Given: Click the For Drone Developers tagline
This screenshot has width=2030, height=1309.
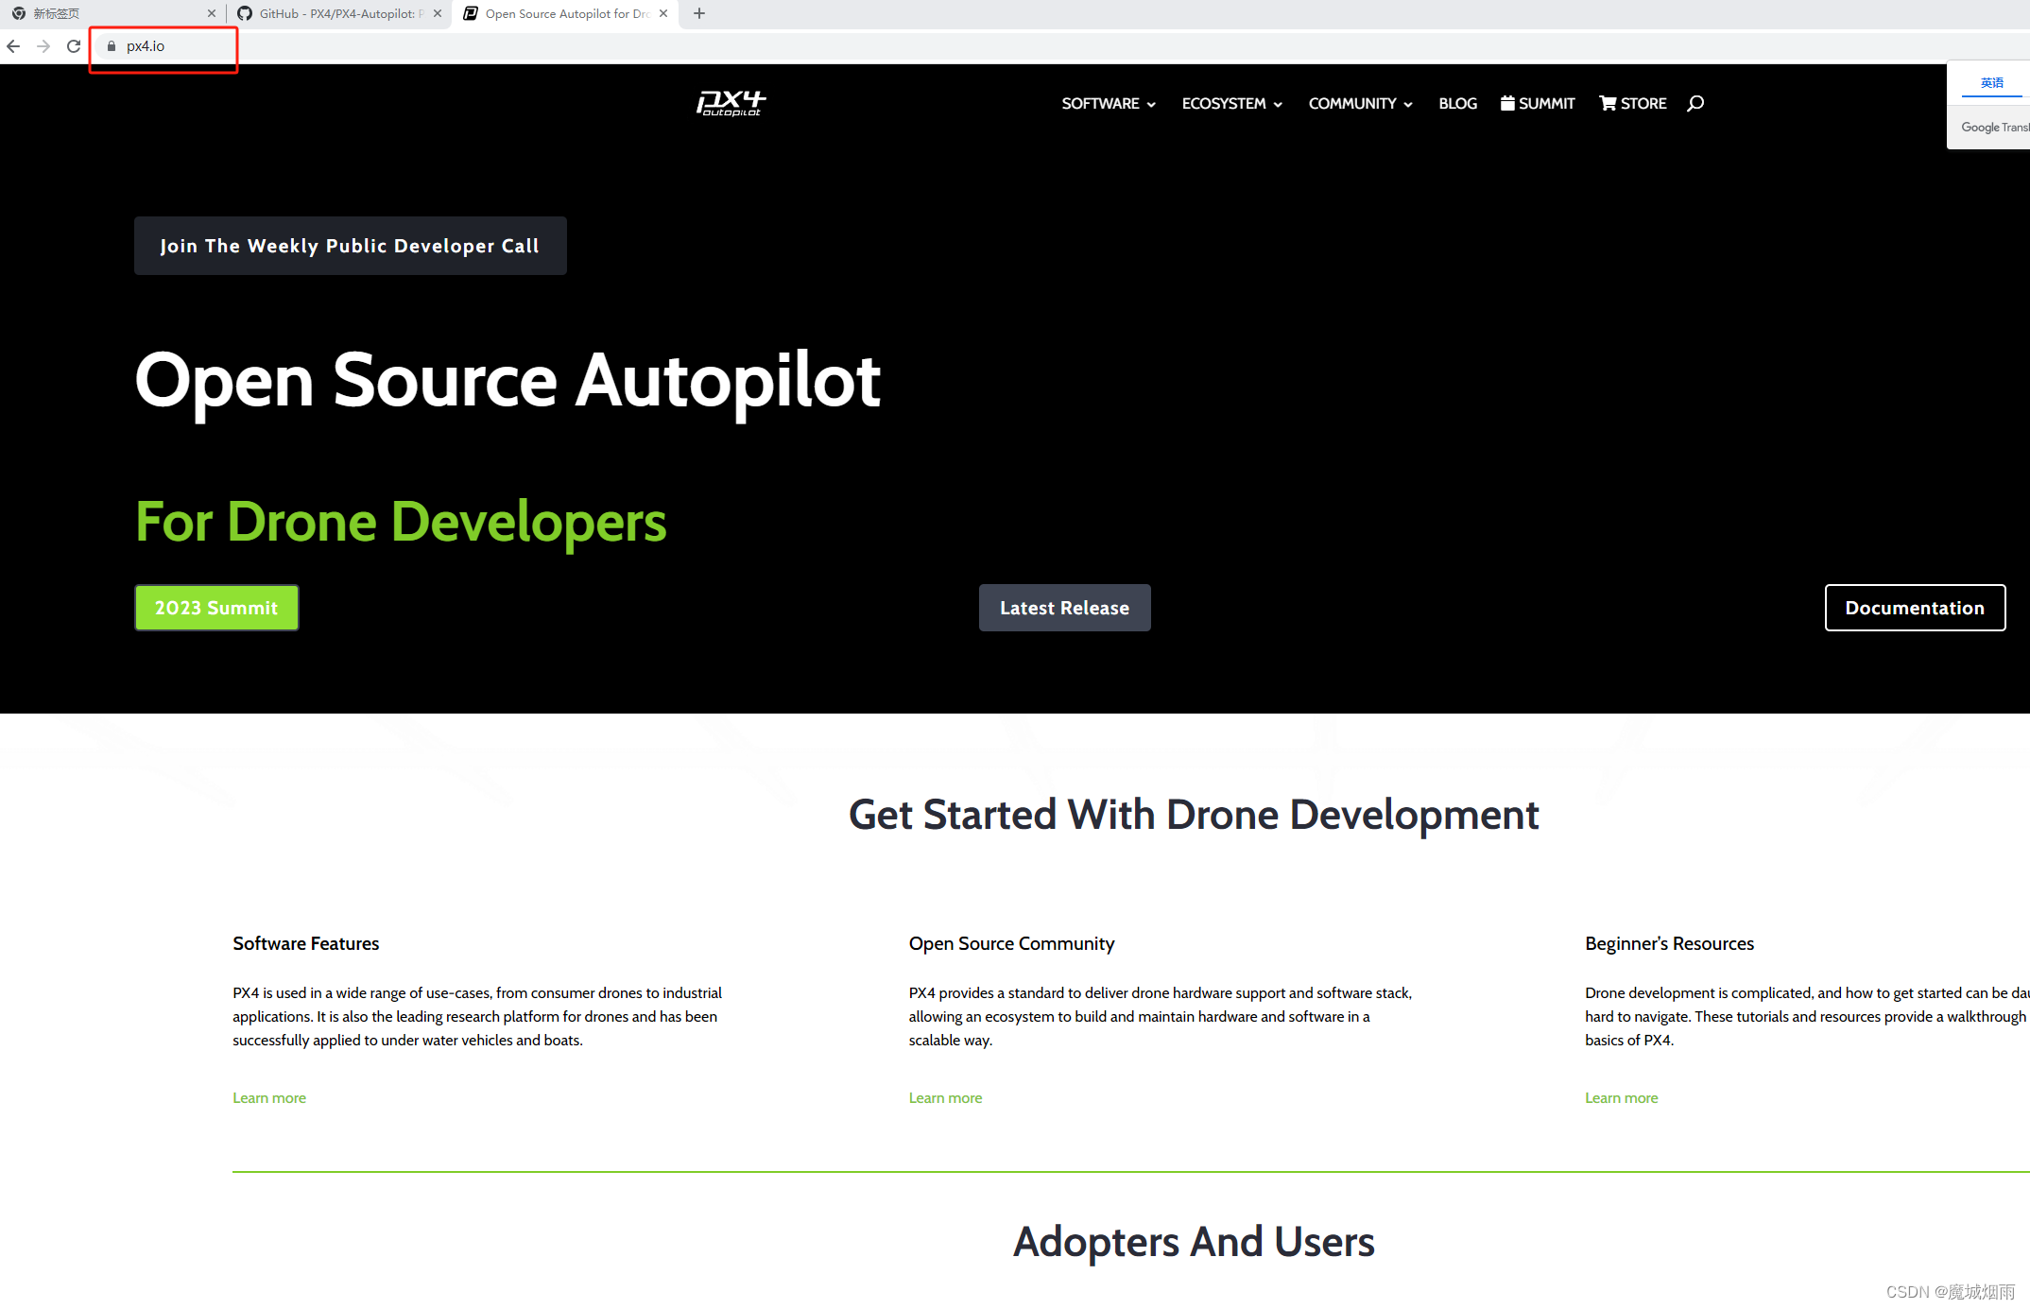Looking at the screenshot, I should click(x=401, y=523).
